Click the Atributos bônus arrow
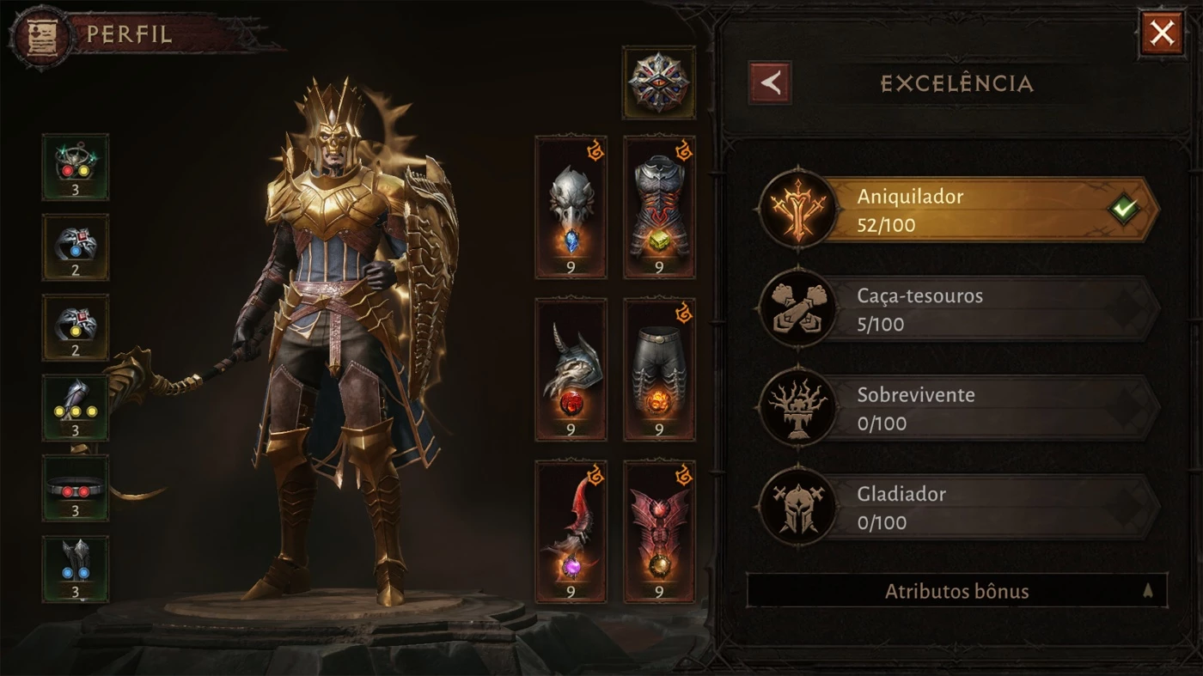The image size is (1203, 676). point(1148,591)
